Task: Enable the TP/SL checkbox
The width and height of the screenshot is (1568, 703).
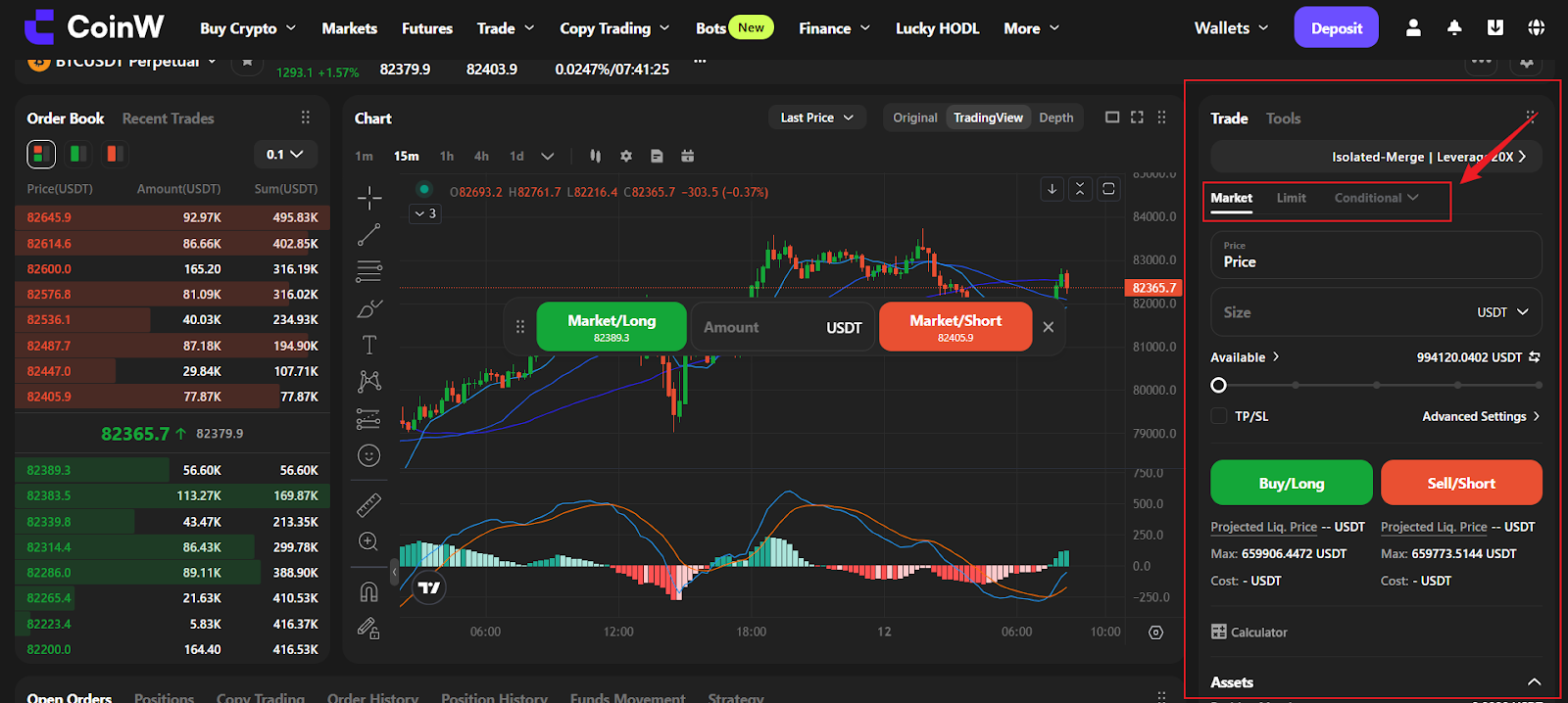Action: pos(1219,416)
